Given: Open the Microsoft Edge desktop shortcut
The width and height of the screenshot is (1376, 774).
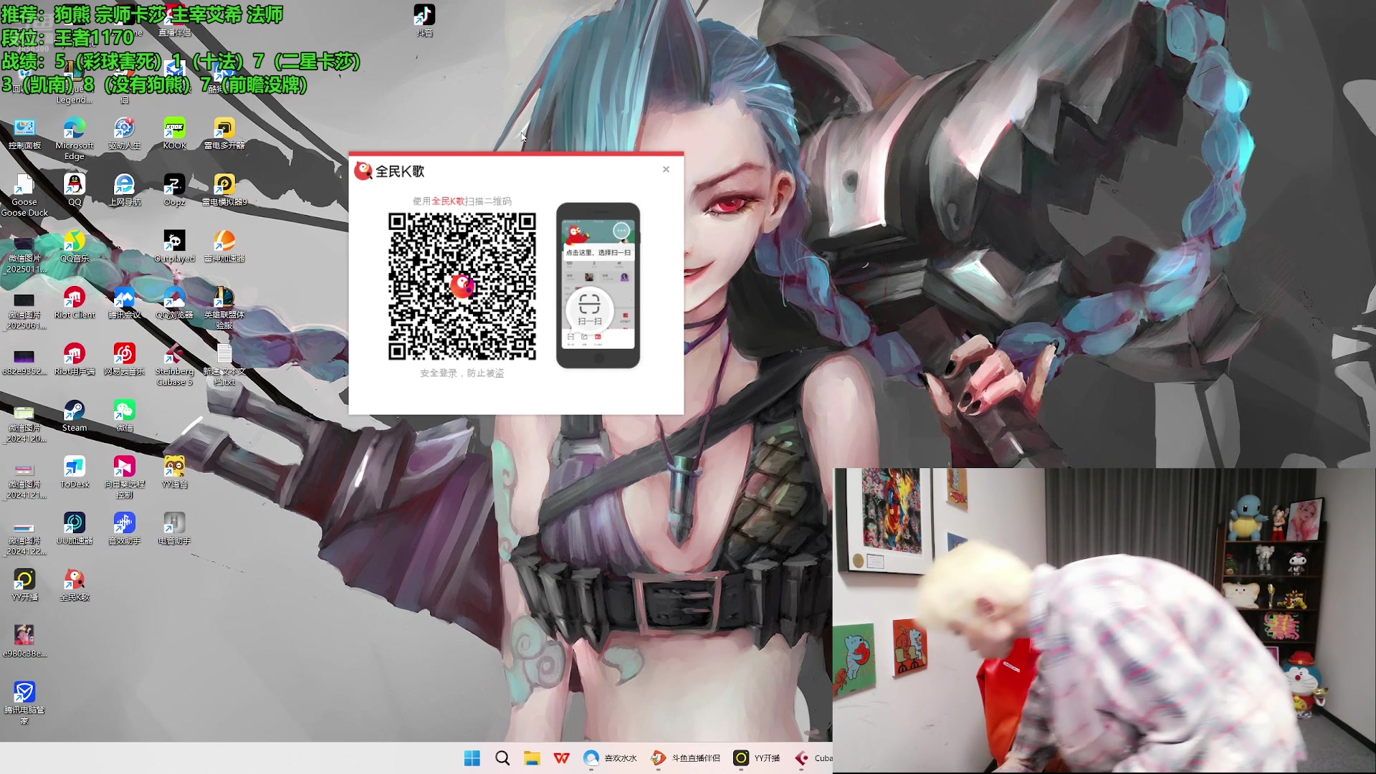Looking at the screenshot, I should click(x=75, y=138).
